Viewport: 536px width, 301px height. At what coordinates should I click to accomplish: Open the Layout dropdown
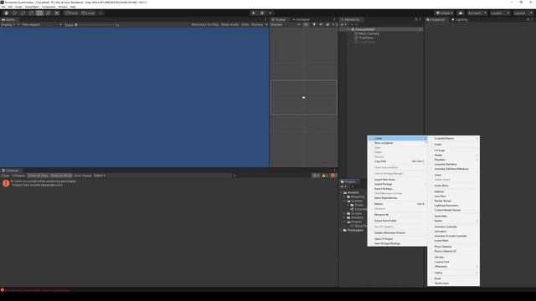tap(523, 13)
